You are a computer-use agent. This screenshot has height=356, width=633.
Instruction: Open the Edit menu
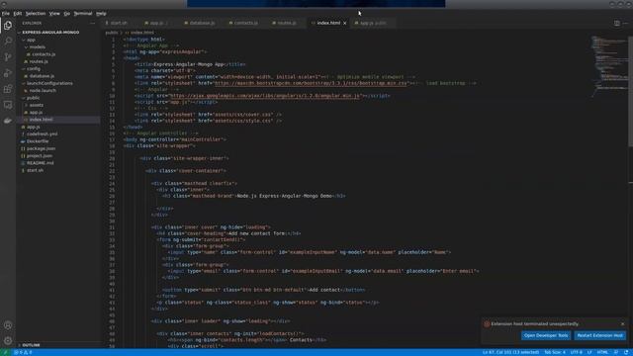point(18,13)
